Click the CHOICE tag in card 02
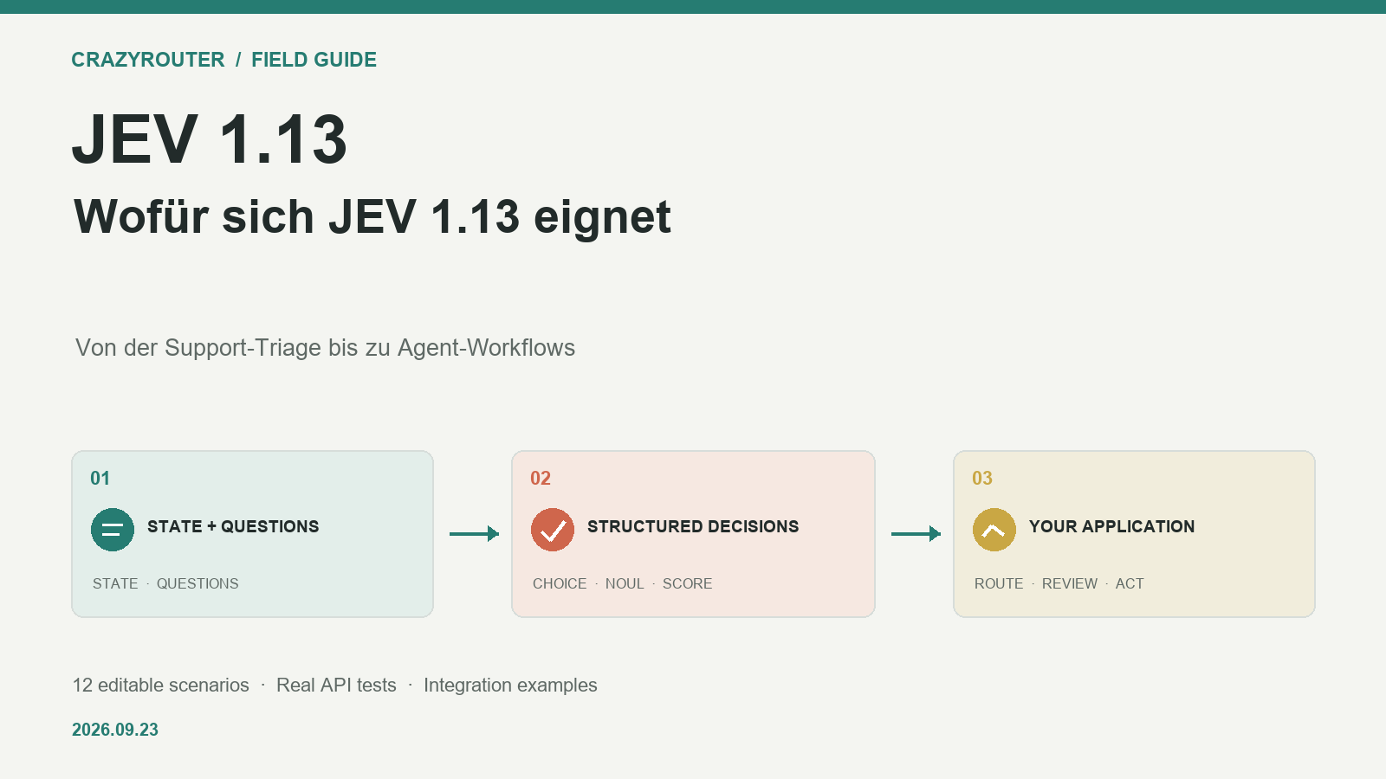 coord(560,583)
